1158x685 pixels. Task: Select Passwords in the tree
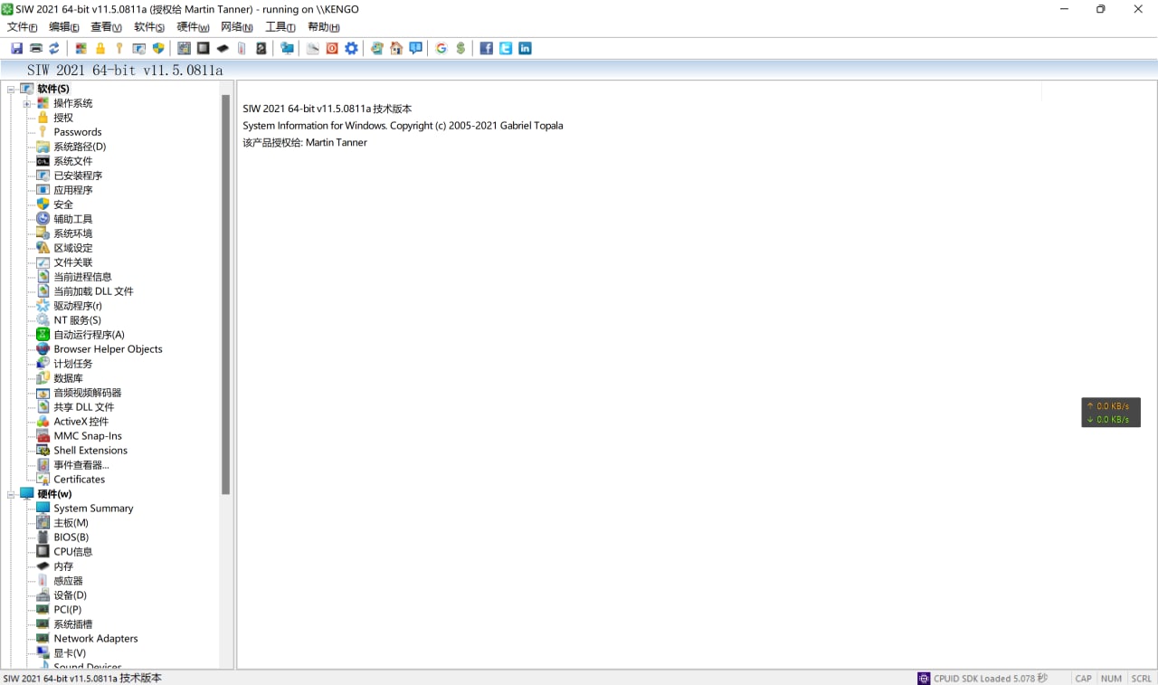tap(77, 132)
